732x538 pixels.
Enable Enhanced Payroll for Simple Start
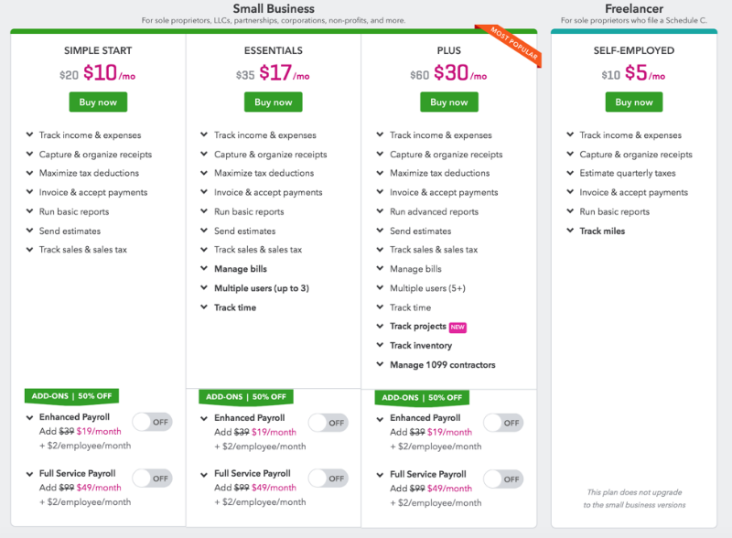coord(152,421)
